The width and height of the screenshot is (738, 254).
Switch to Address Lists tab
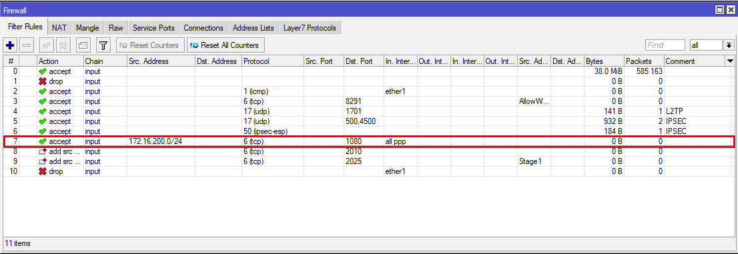(x=253, y=28)
